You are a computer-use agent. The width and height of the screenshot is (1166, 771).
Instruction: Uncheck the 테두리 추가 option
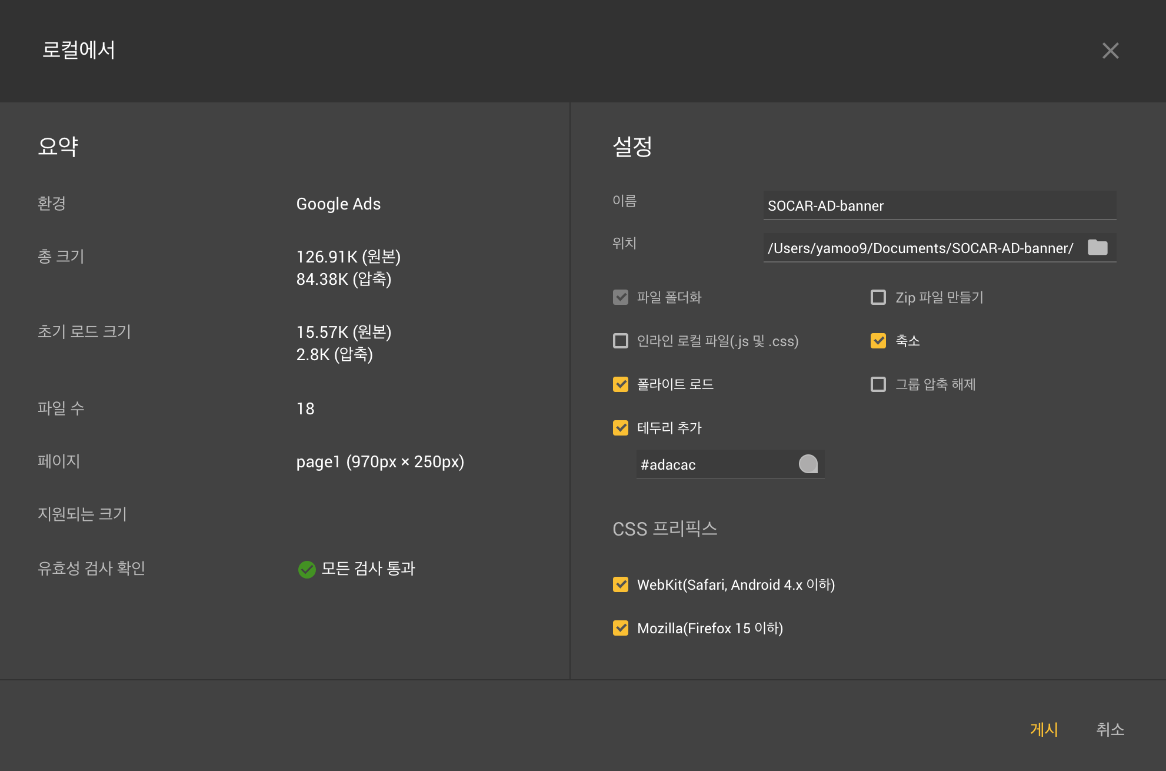click(x=621, y=428)
